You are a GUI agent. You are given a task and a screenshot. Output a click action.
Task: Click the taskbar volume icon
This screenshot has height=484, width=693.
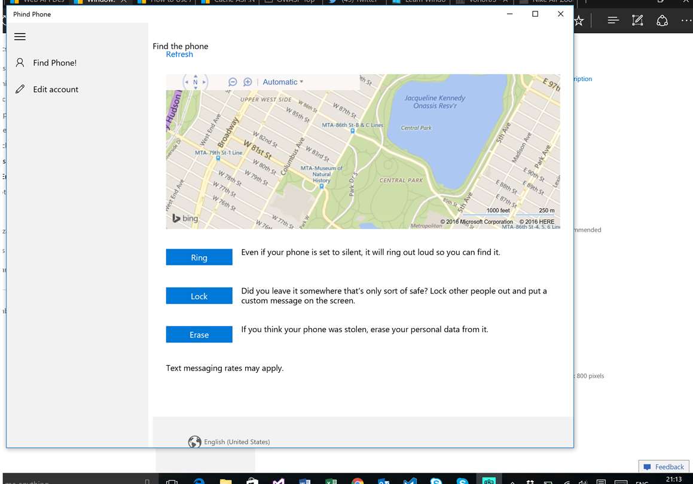583,482
